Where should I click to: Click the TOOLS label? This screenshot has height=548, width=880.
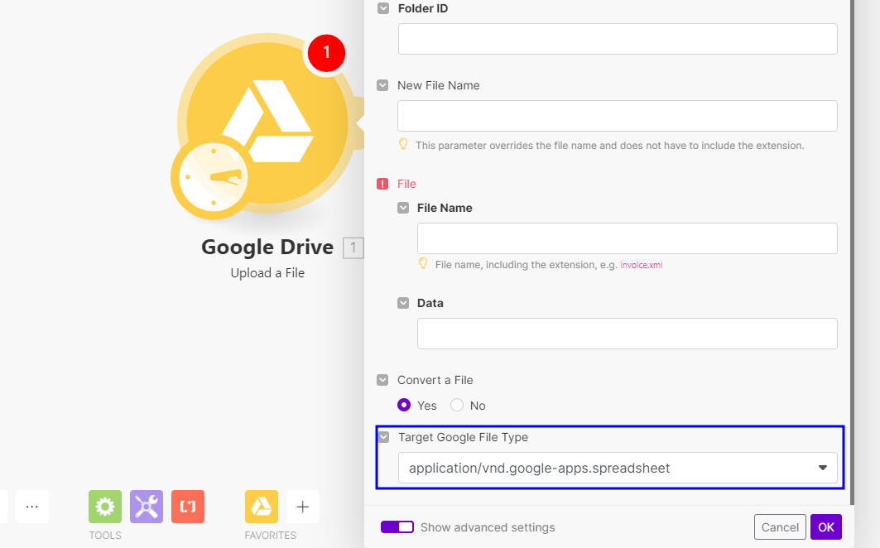[x=105, y=535]
